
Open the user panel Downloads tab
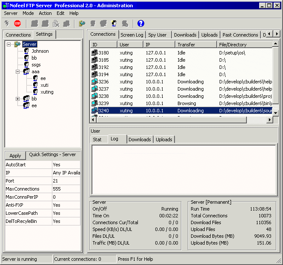click(140, 140)
